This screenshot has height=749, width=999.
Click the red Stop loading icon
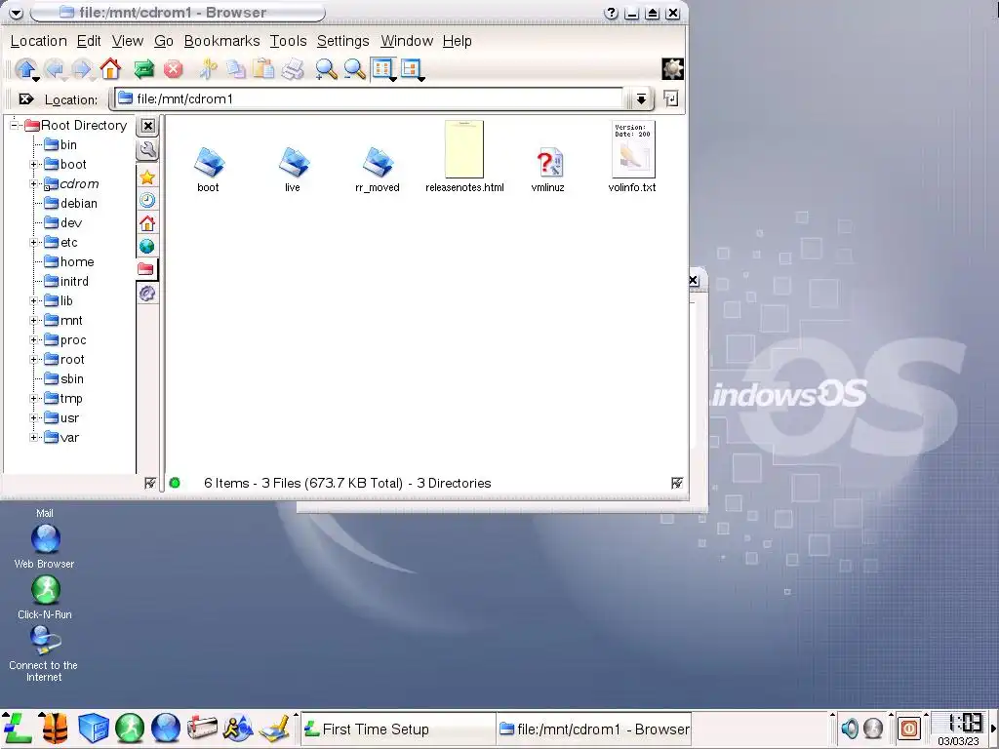pos(173,69)
